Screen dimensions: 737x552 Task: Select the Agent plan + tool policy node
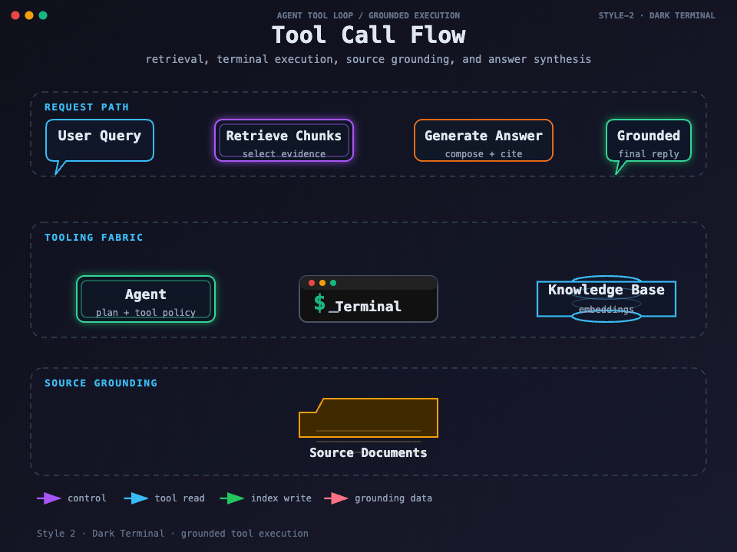(x=146, y=299)
